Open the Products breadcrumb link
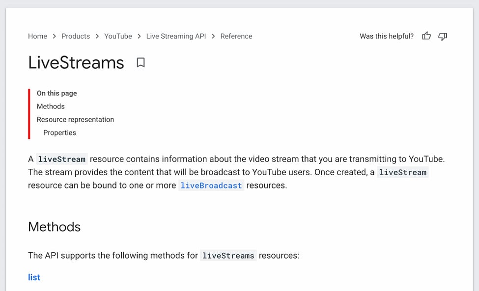 (x=76, y=36)
